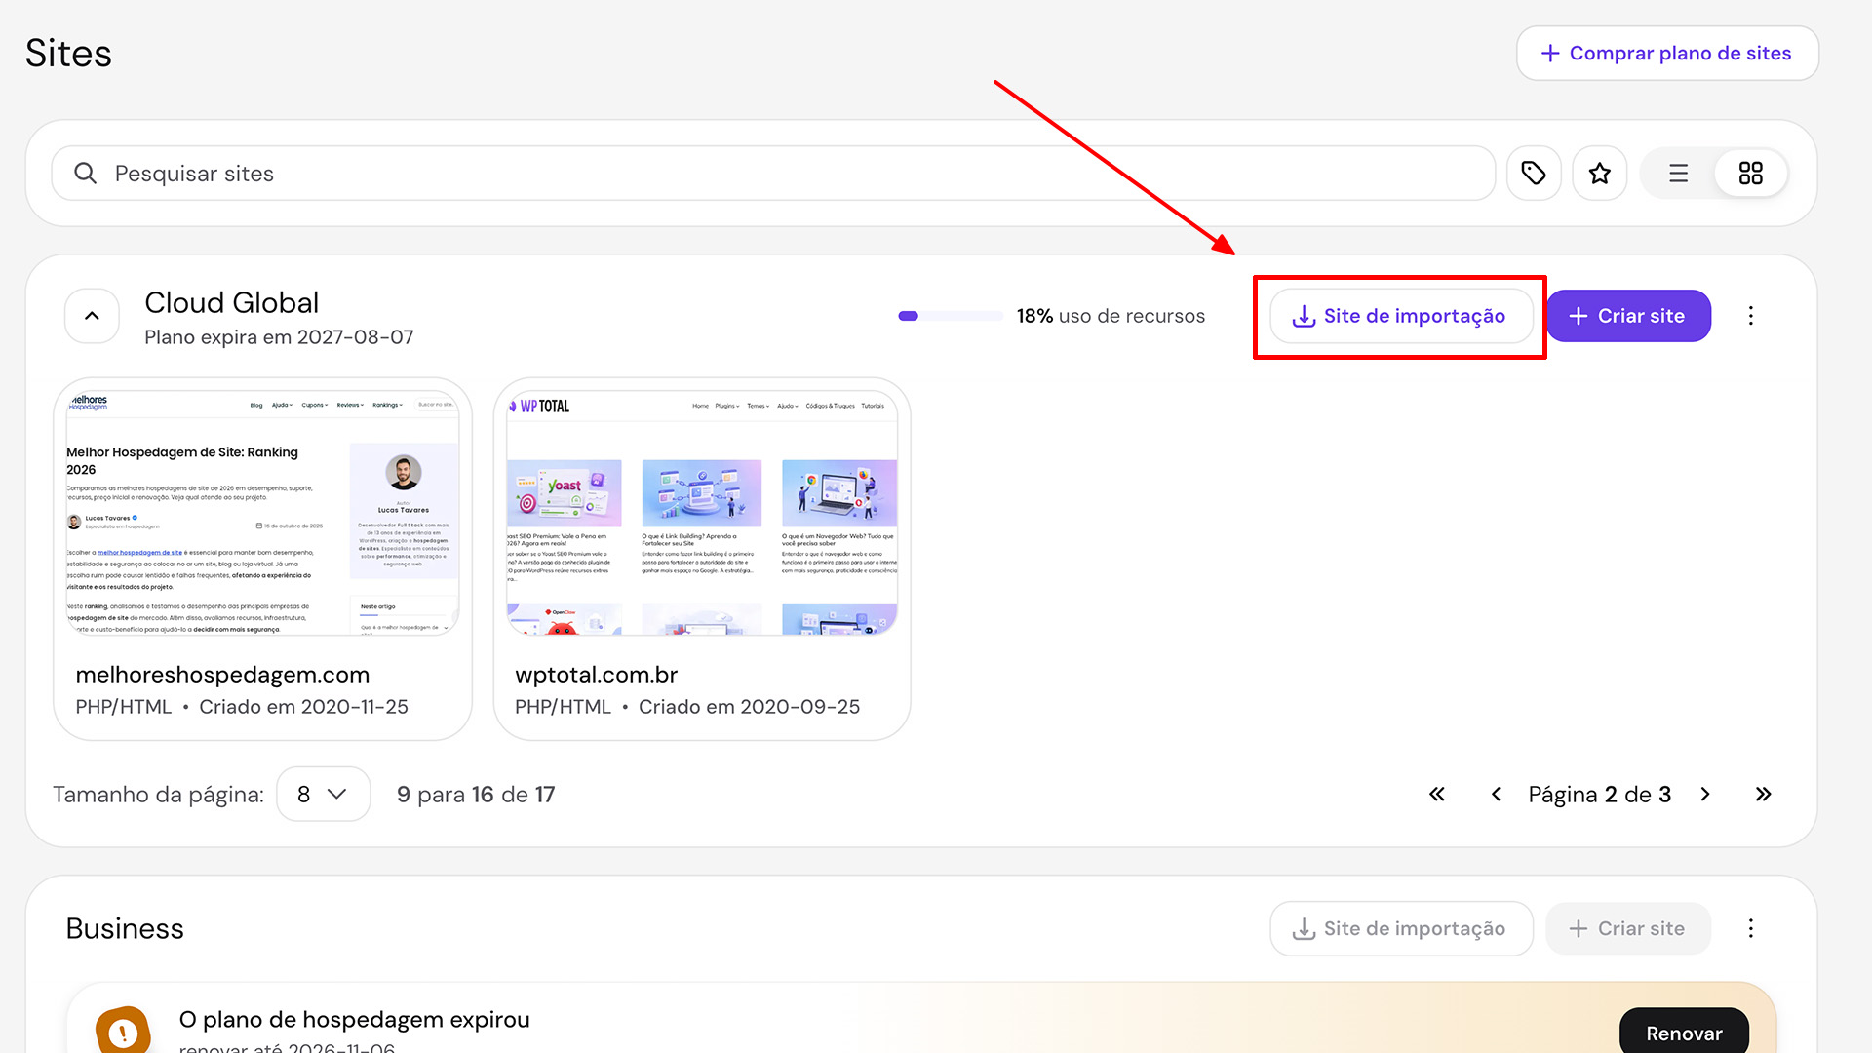
Task: Open the page size dropdown showing 8
Action: (323, 794)
